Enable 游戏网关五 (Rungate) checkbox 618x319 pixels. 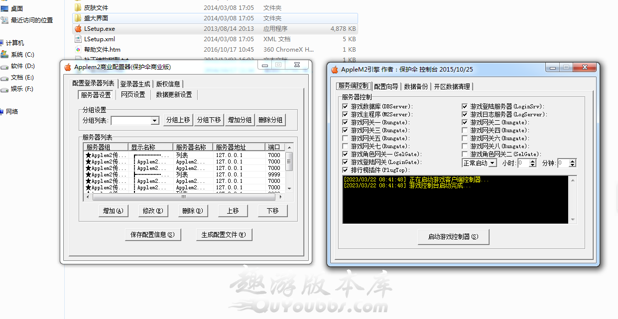(345, 138)
